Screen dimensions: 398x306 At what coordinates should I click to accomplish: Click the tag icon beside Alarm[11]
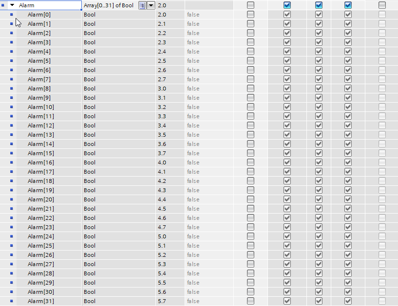(x=11, y=116)
